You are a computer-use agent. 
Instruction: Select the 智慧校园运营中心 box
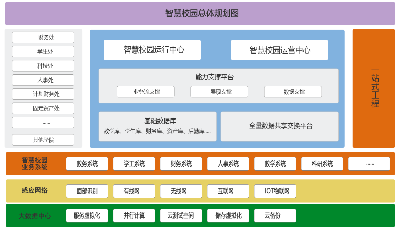pyautogui.click(x=279, y=50)
